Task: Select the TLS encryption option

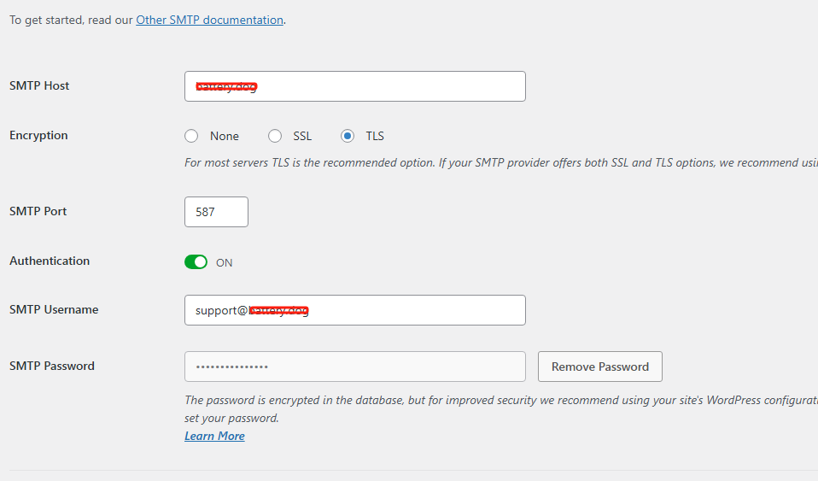Action: 348,136
